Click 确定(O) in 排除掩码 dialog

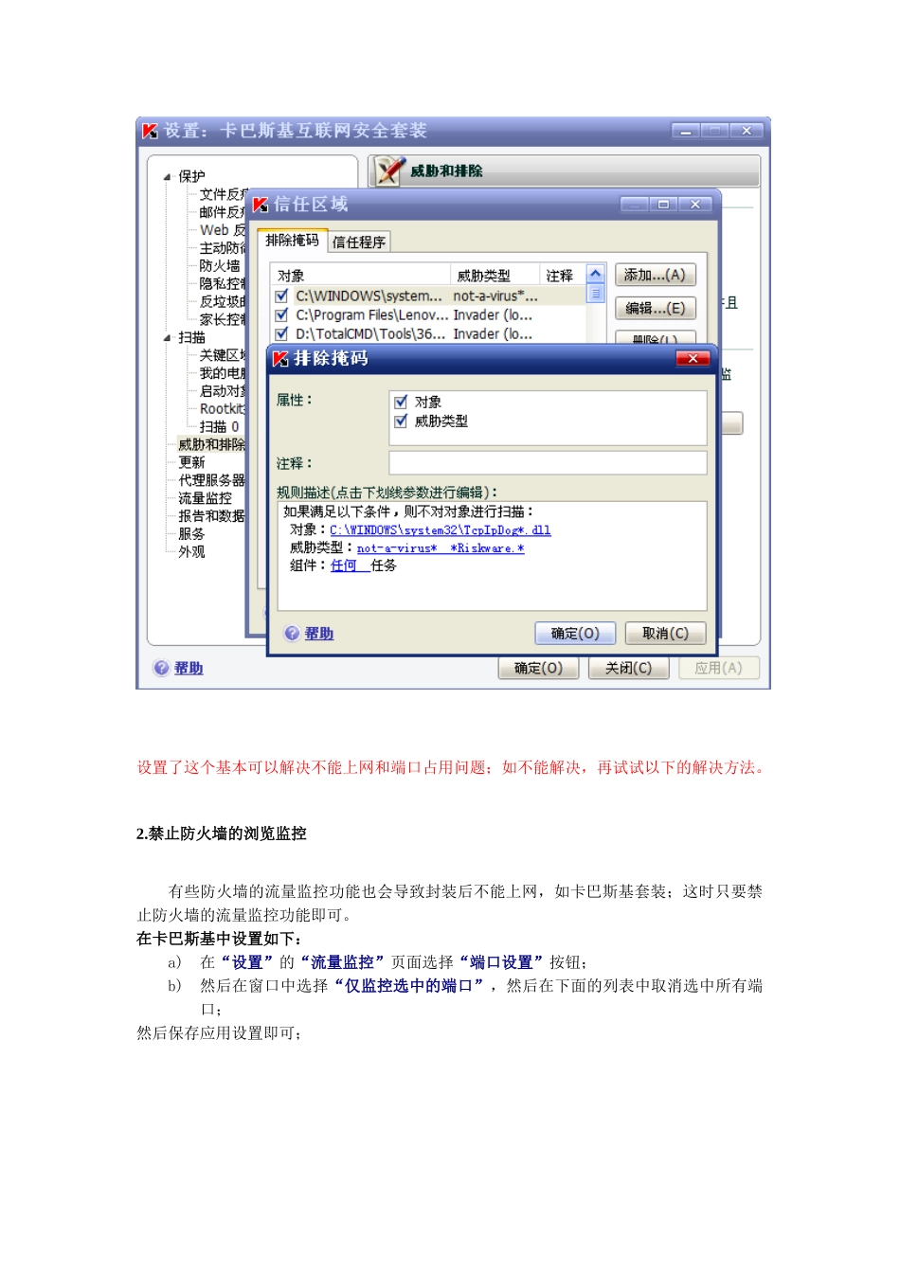tap(575, 634)
